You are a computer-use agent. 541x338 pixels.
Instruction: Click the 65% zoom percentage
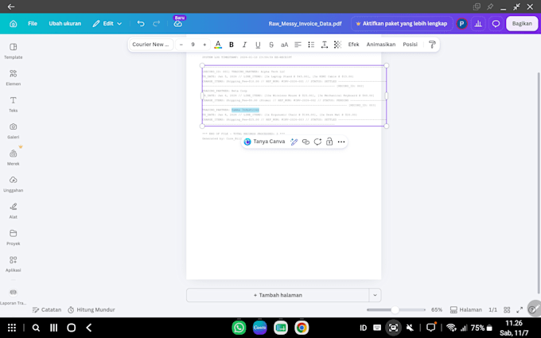437,309
